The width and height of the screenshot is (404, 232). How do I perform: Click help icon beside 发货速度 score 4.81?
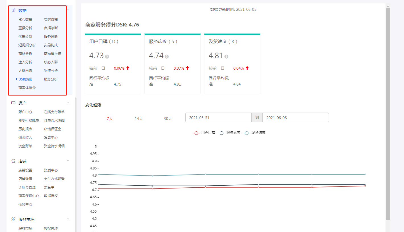pyautogui.click(x=226, y=57)
